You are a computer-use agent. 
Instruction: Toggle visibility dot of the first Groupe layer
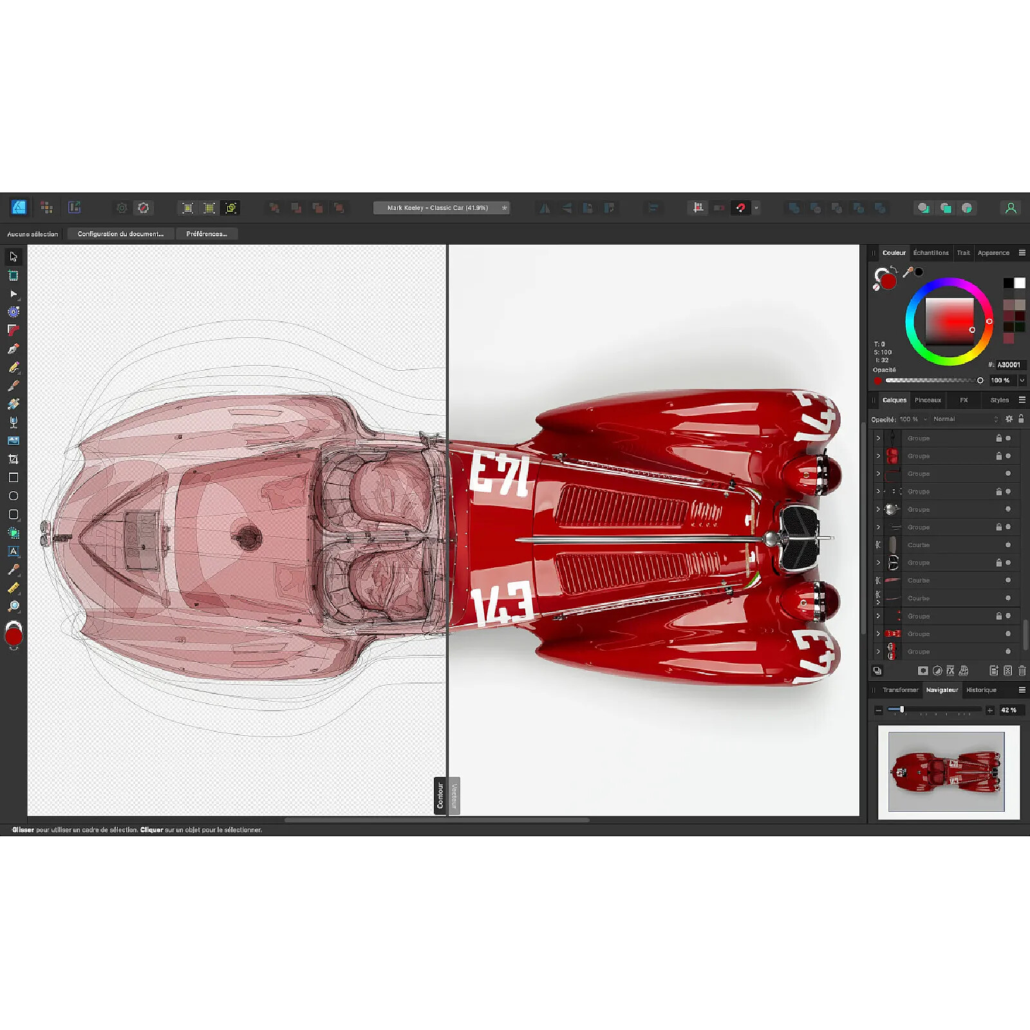[x=1008, y=438]
